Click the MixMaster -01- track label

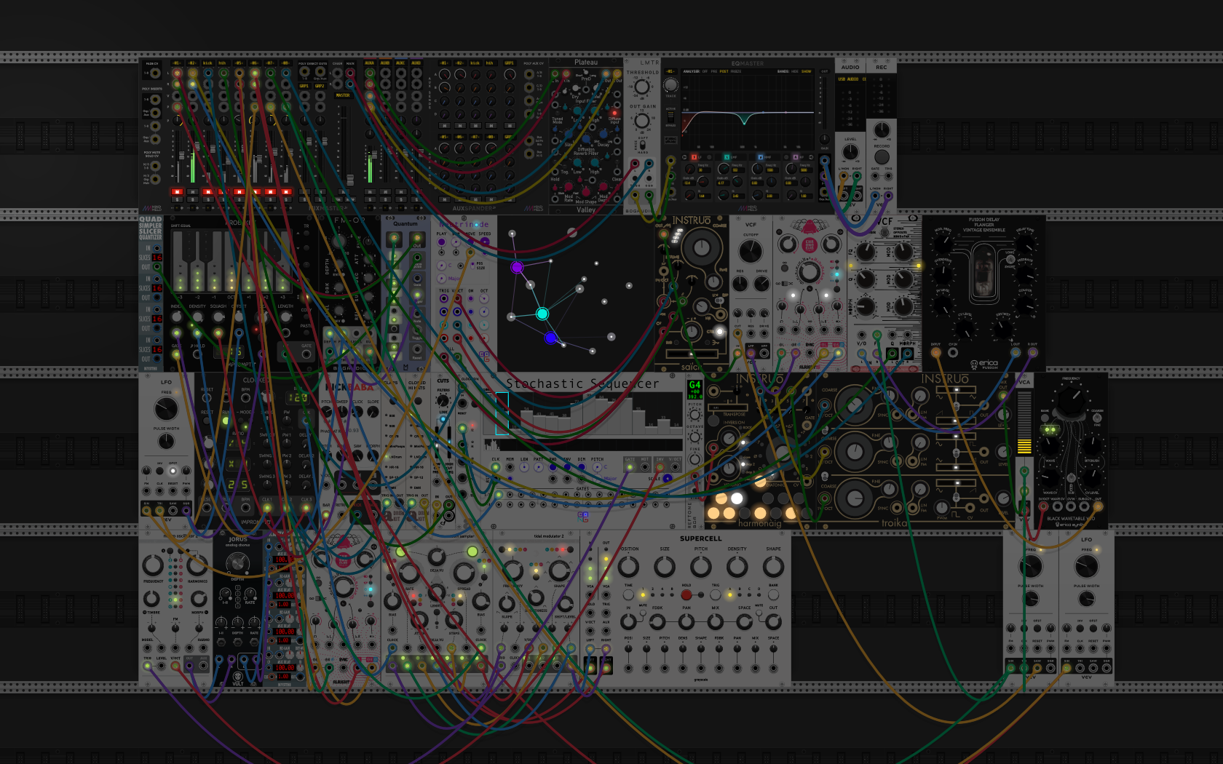point(177,63)
